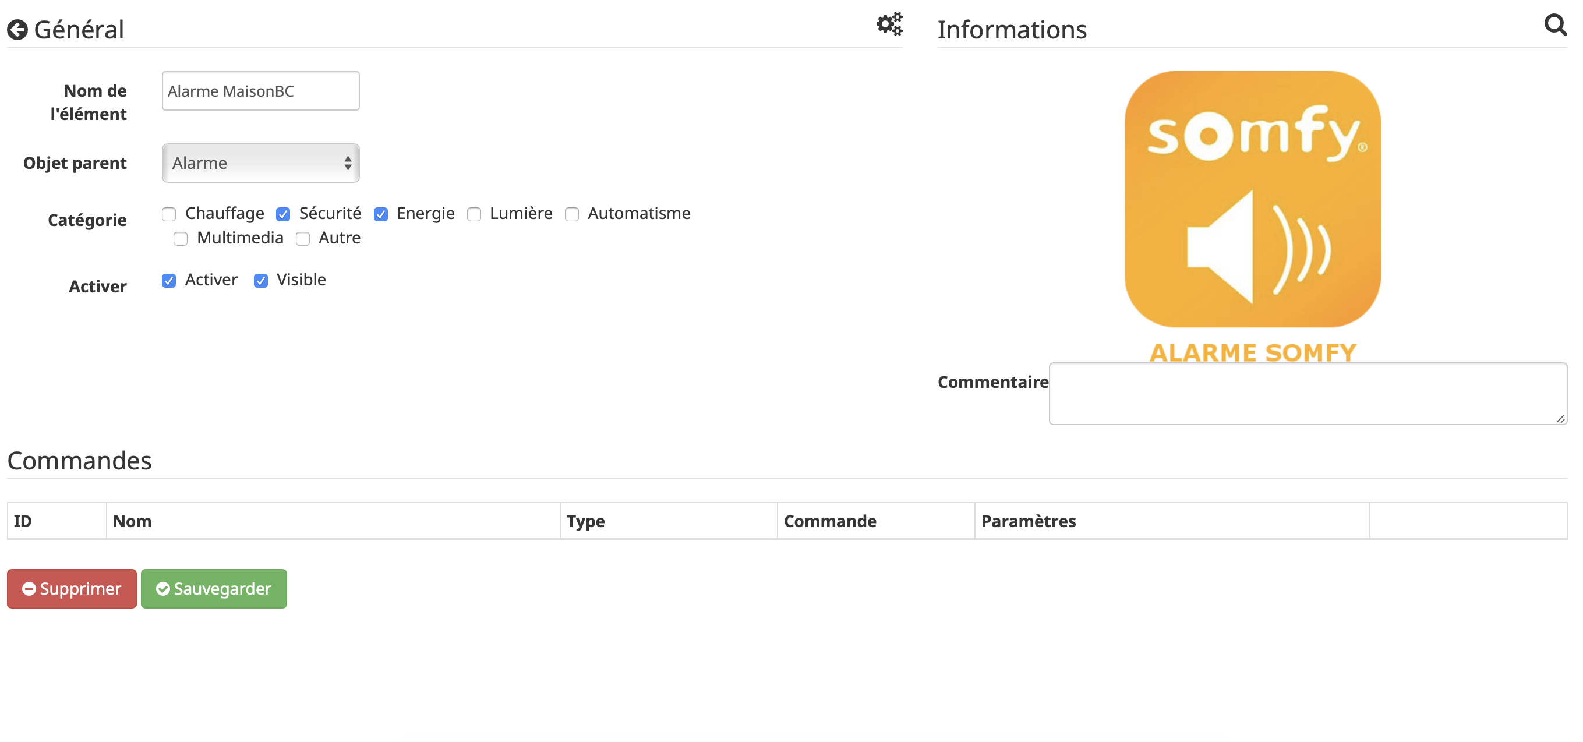1583x742 pixels.
Task: Click the Somfy alarm logo image
Action: coord(1252,199)
